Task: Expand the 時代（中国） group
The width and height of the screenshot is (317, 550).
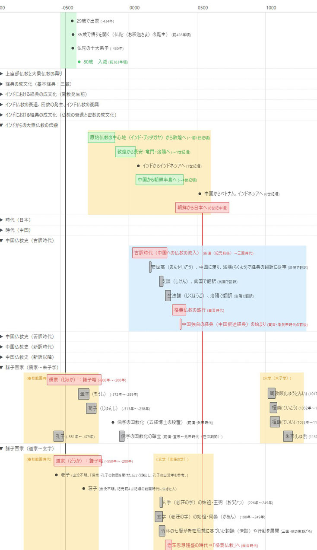Action: point(2,230)
